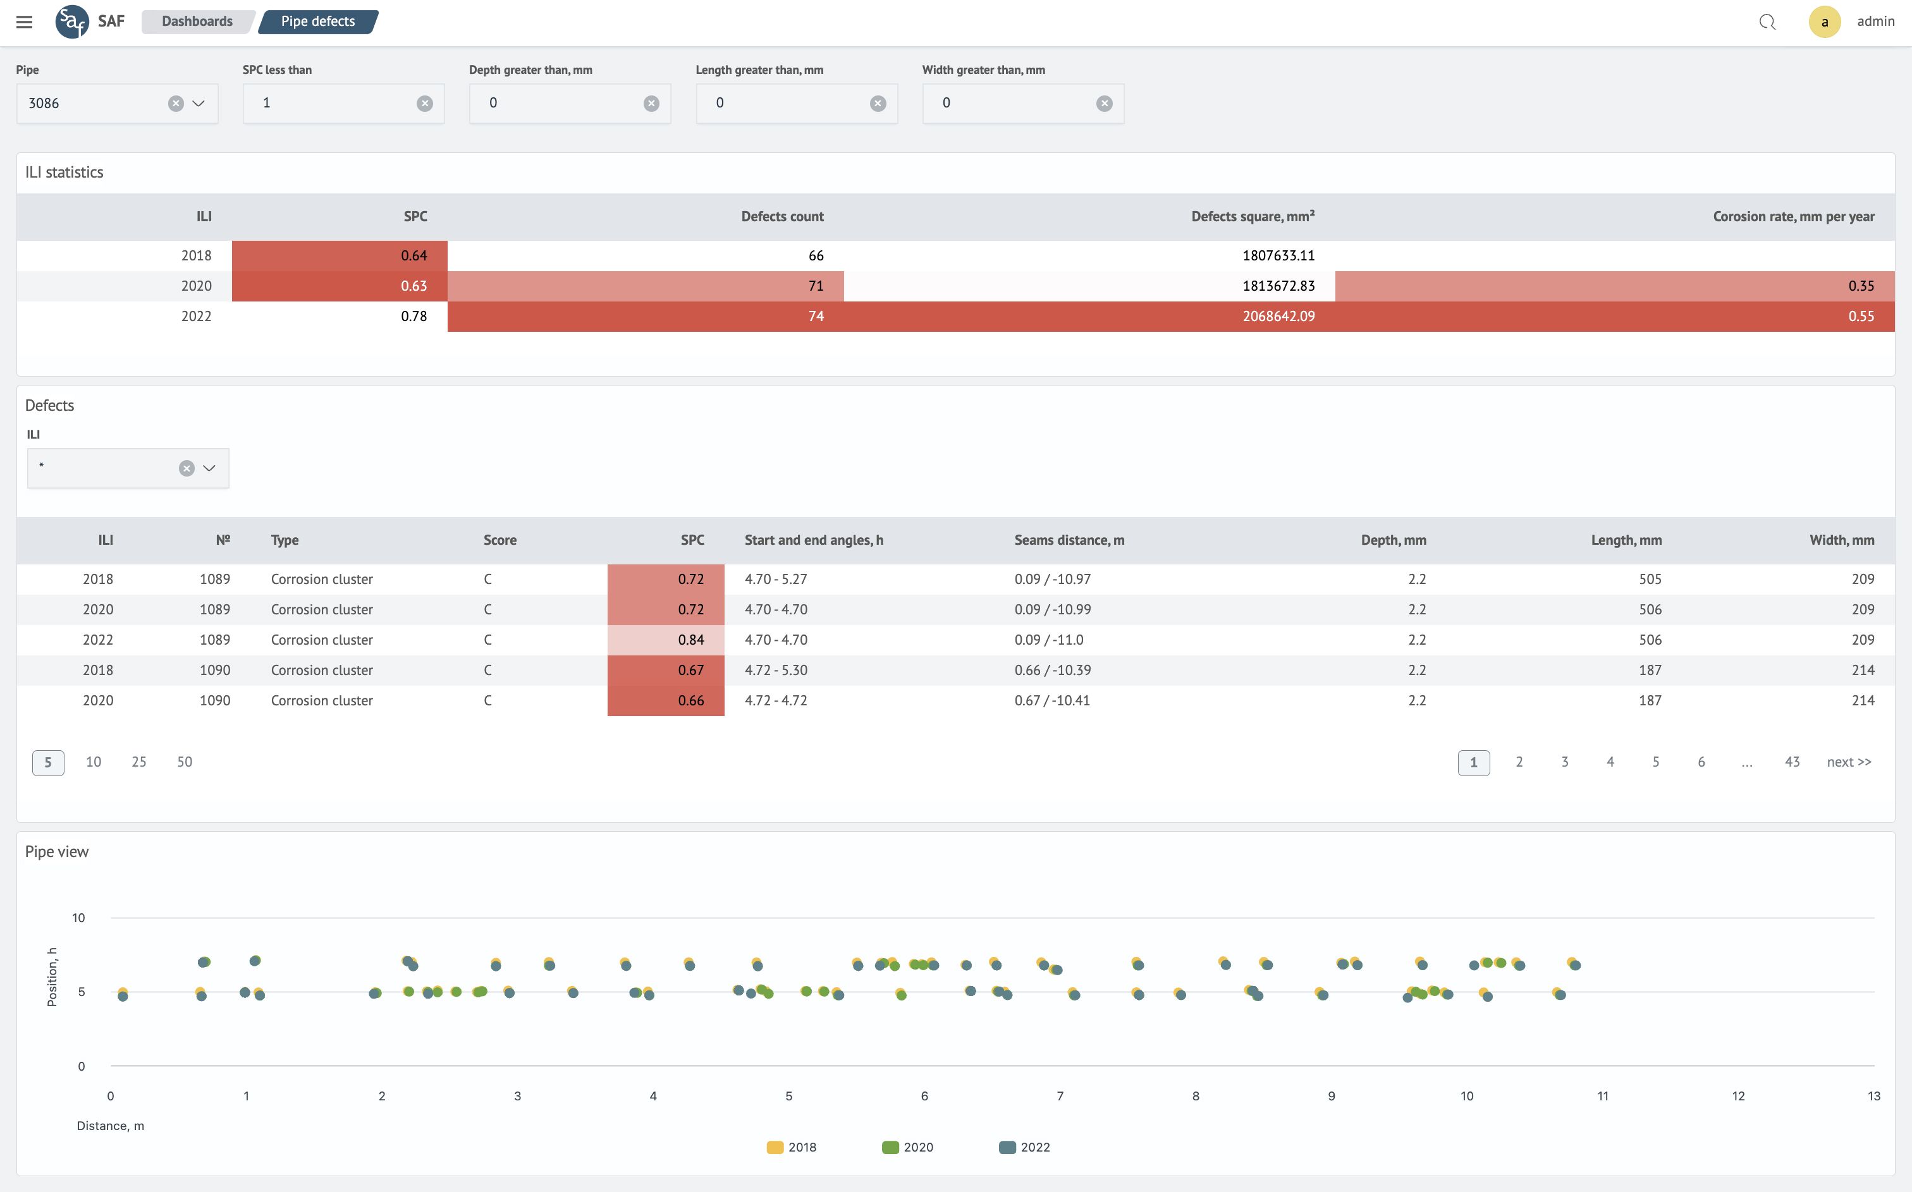Screen dimensions: 1912x1192
Task: Expand the Pipe dropdown chevron
Action: point(199,103)
